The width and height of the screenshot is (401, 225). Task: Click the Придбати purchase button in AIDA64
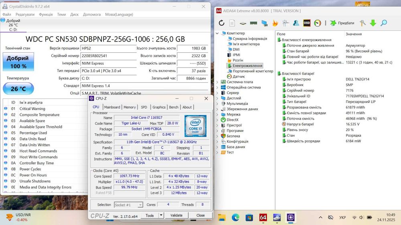[x=342, y=23]
